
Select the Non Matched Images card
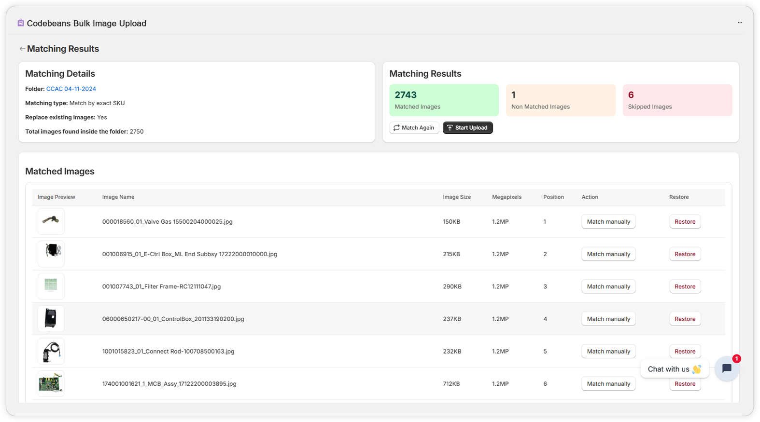pos(560,100)
